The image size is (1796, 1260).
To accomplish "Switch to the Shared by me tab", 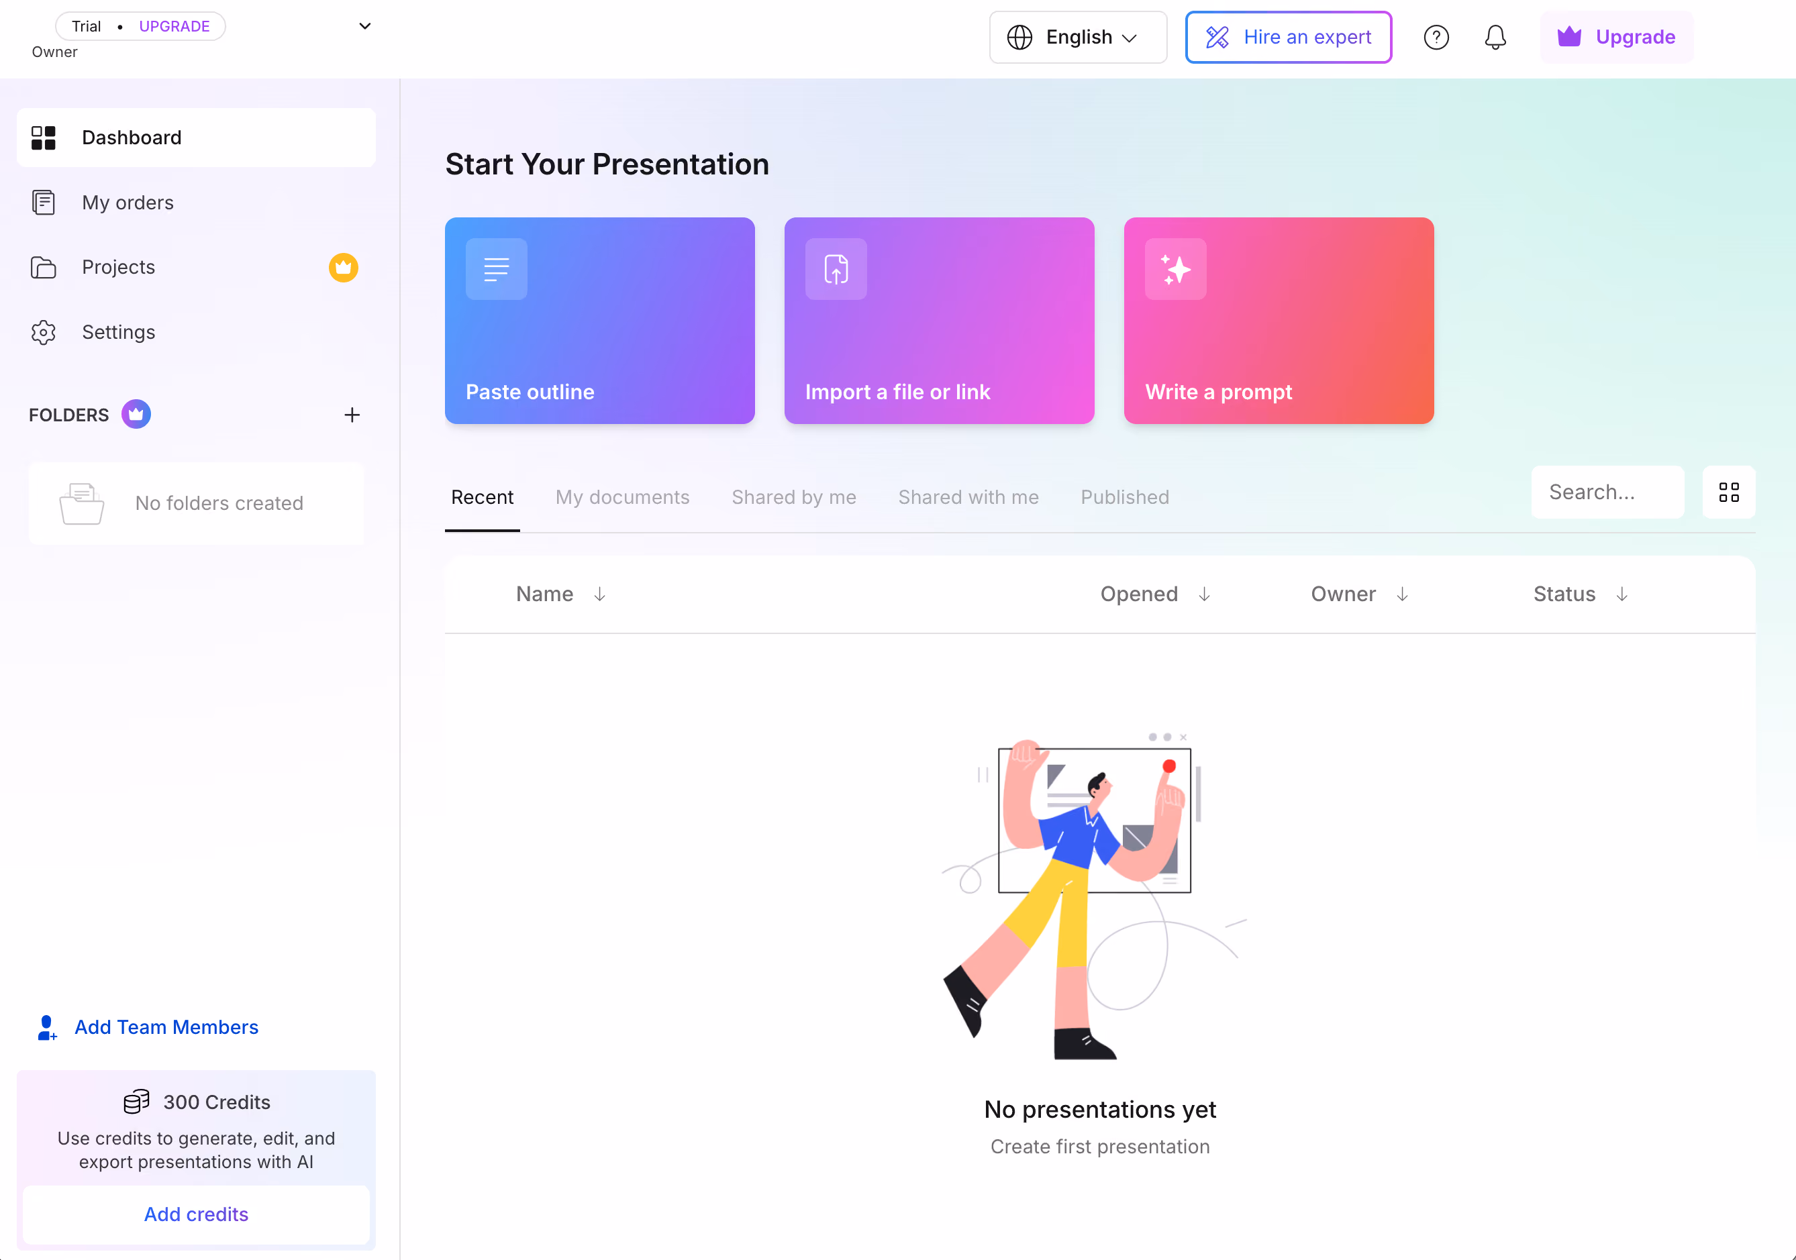I will [794, 497].
